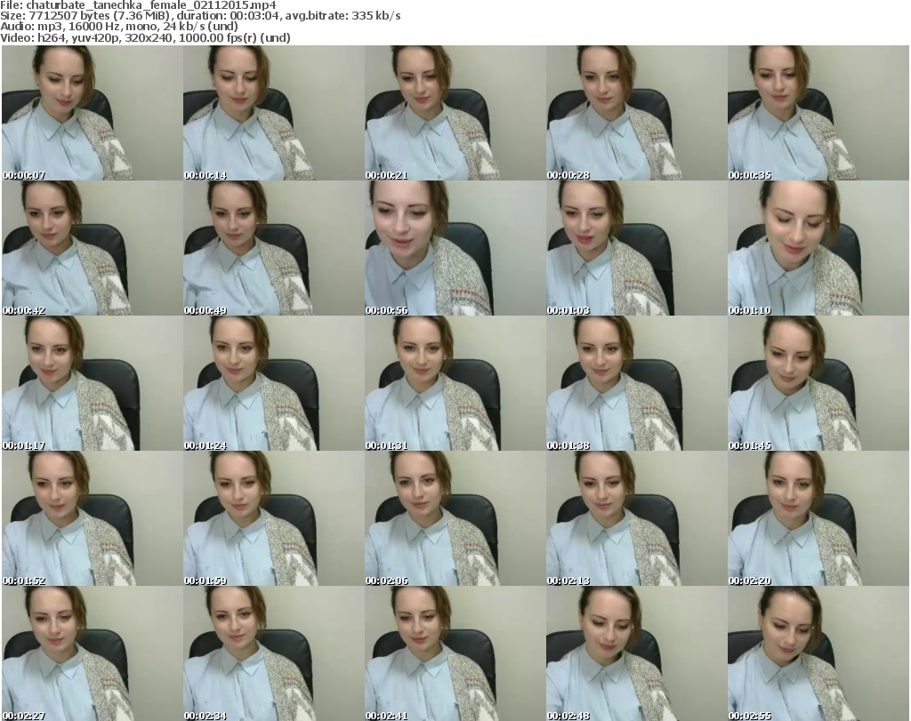This screenshot has height=721, width=911.
Task: Select the thumbnail stamped 00:00:28
Action: click(x=636, y=113)
